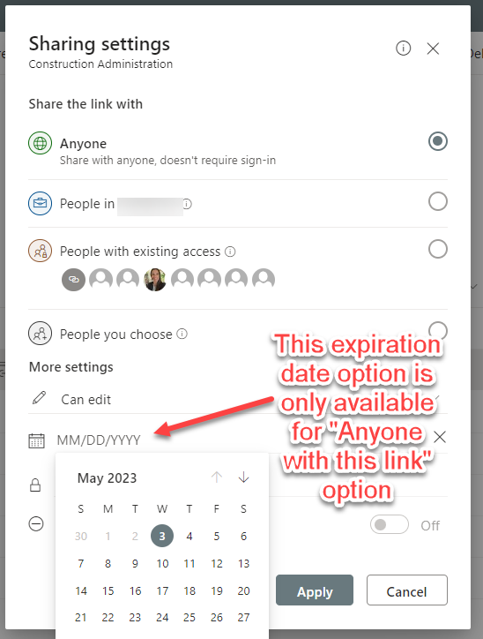
Task: Click the Apply button
Action: click(315, 590)
